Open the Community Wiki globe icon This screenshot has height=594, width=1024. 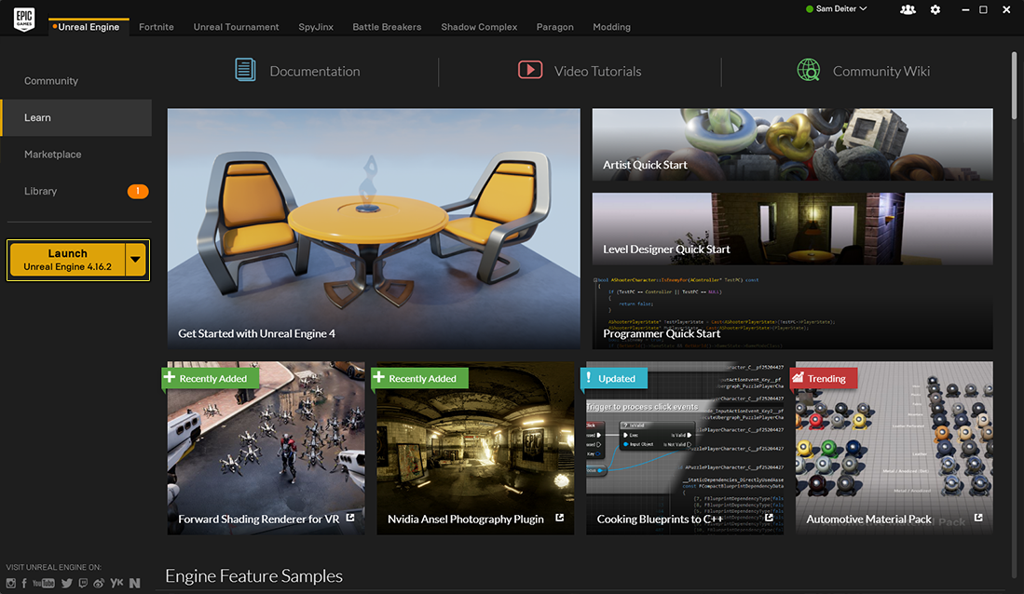click(x=809, y=70)
